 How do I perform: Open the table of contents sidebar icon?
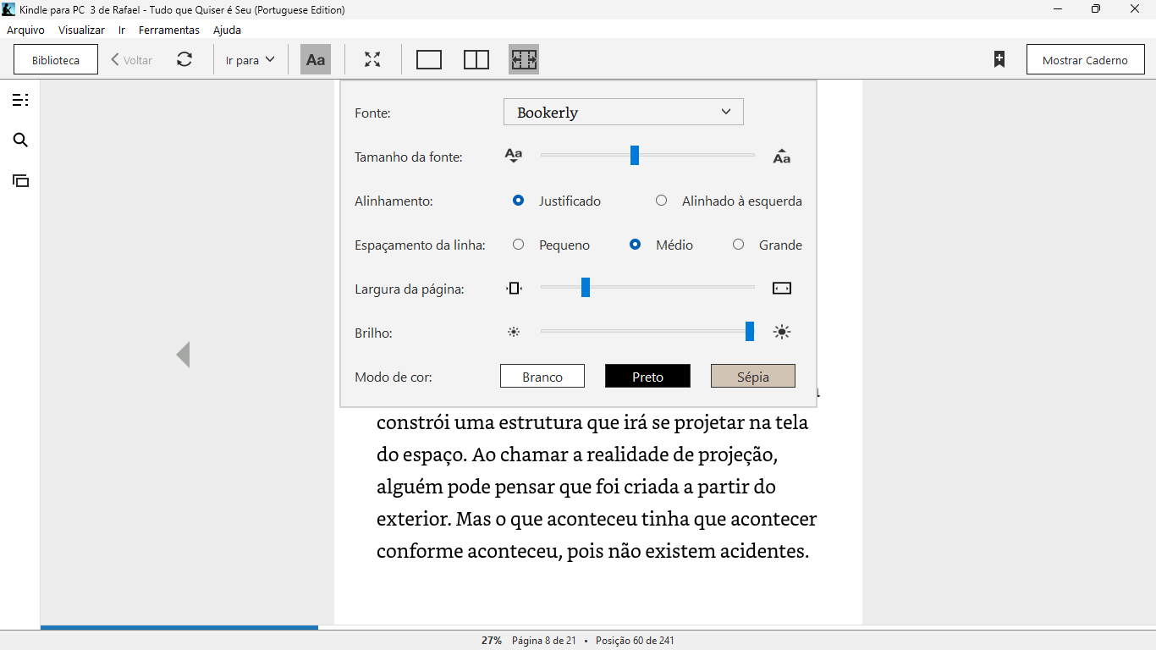click(20, 101)
